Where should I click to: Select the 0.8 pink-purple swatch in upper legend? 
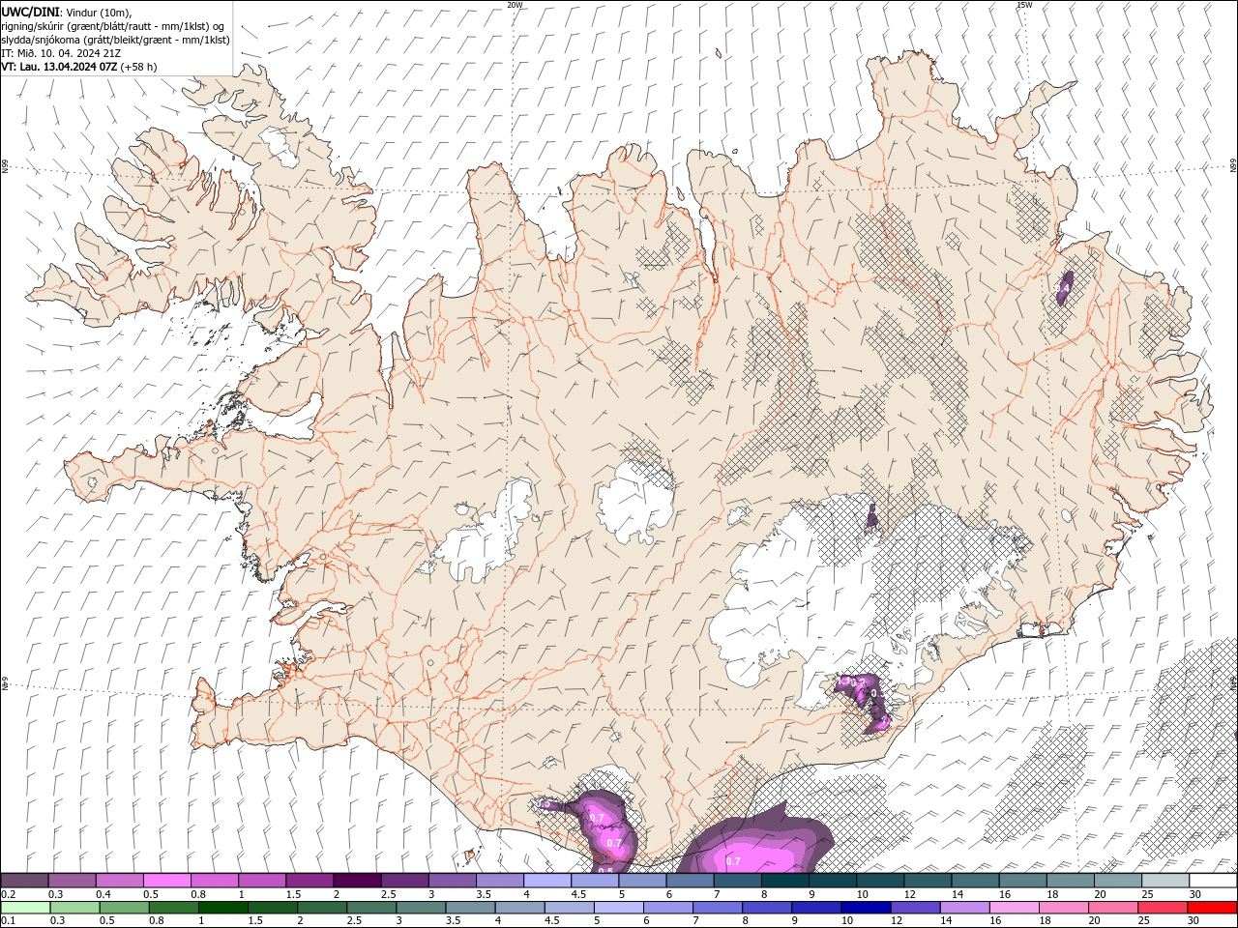(214, 881)
